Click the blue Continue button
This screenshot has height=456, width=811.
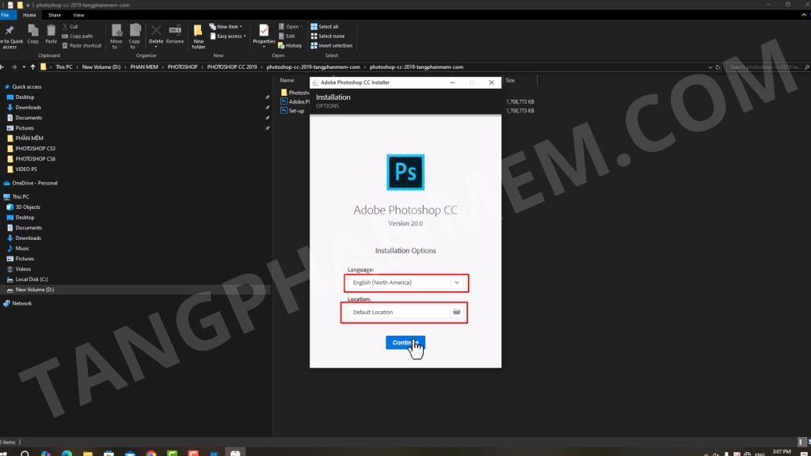point(405,342)
